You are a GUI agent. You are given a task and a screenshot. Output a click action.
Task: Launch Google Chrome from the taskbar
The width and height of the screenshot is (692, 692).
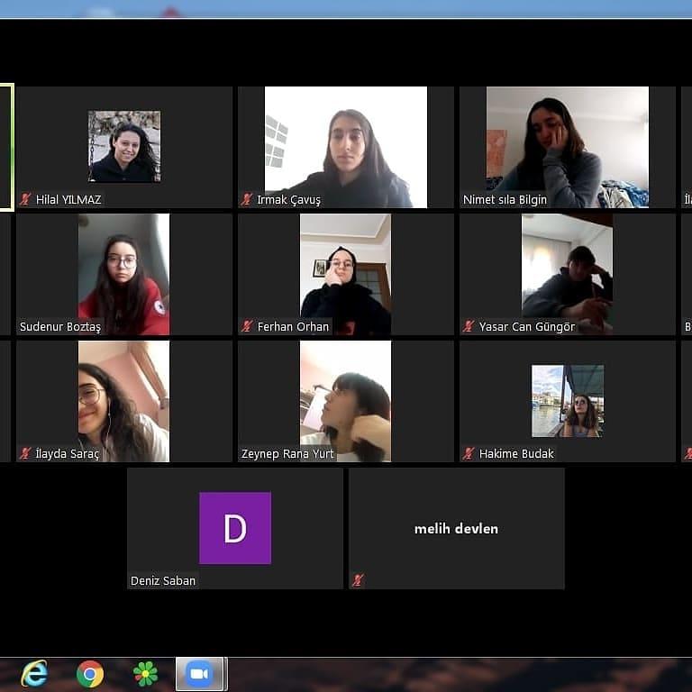tap(89, 673)
